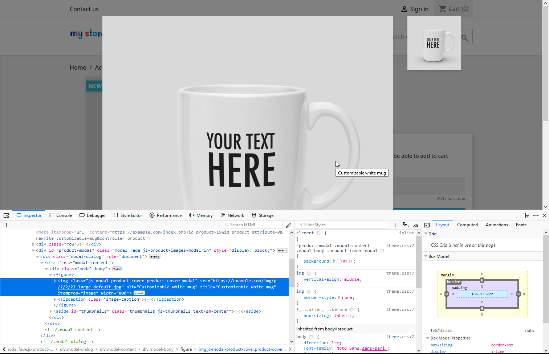Click the eyedropper color picker icon
Screen dimensions: 549x354
pyautogui.click(x=288, y=225)
